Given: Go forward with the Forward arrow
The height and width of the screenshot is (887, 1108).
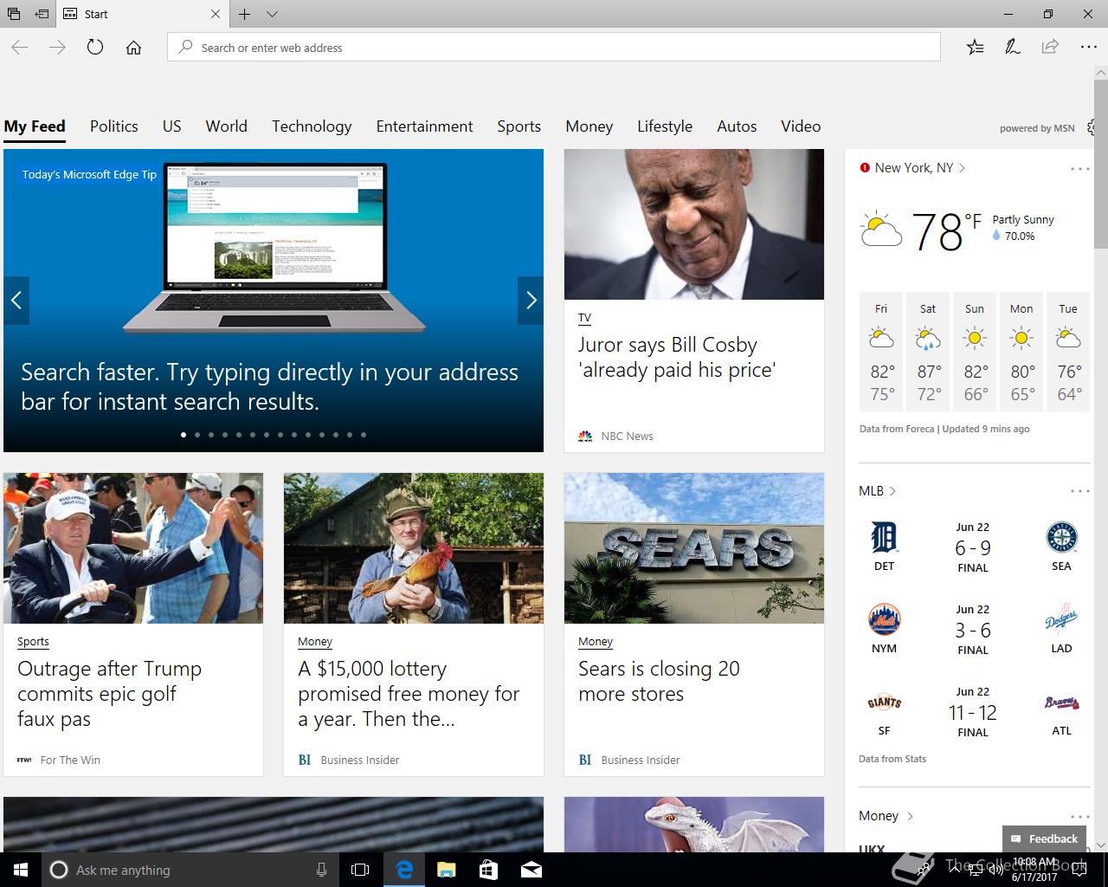Looking at the screenshot, I should (x=57, y=48).
